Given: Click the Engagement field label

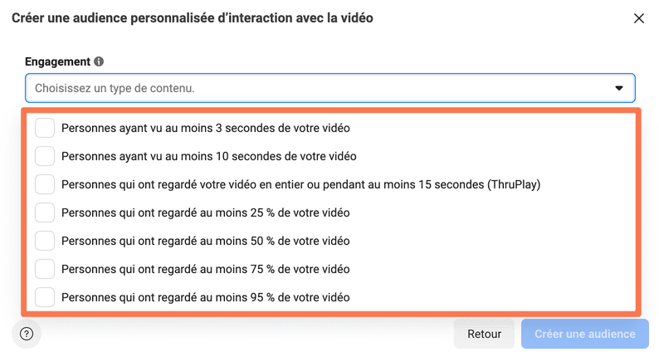Looking at the screenshot, I should pyautogui.click(x=57, y=61).
